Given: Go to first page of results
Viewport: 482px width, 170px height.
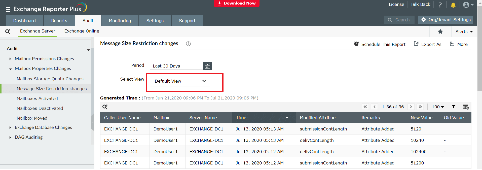Looking at the screenshot, I should tap(365, 107).
